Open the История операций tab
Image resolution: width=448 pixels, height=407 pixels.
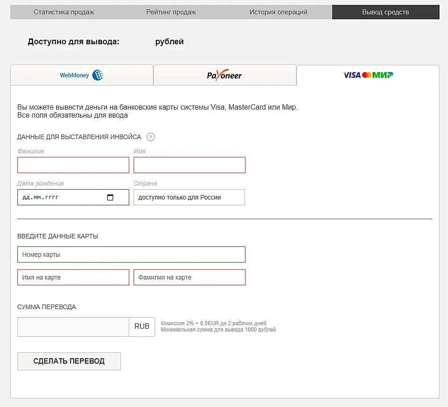278,12
